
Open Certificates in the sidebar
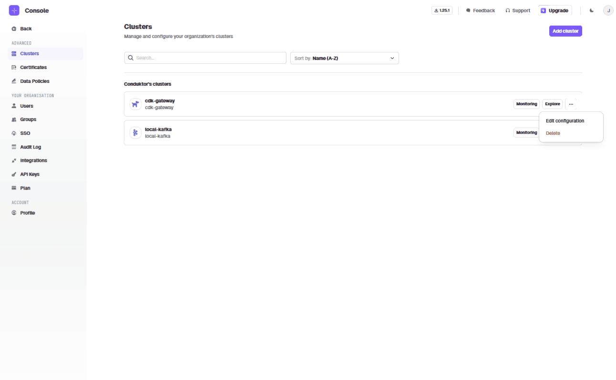pyautogui.click(x=33, y=68)
